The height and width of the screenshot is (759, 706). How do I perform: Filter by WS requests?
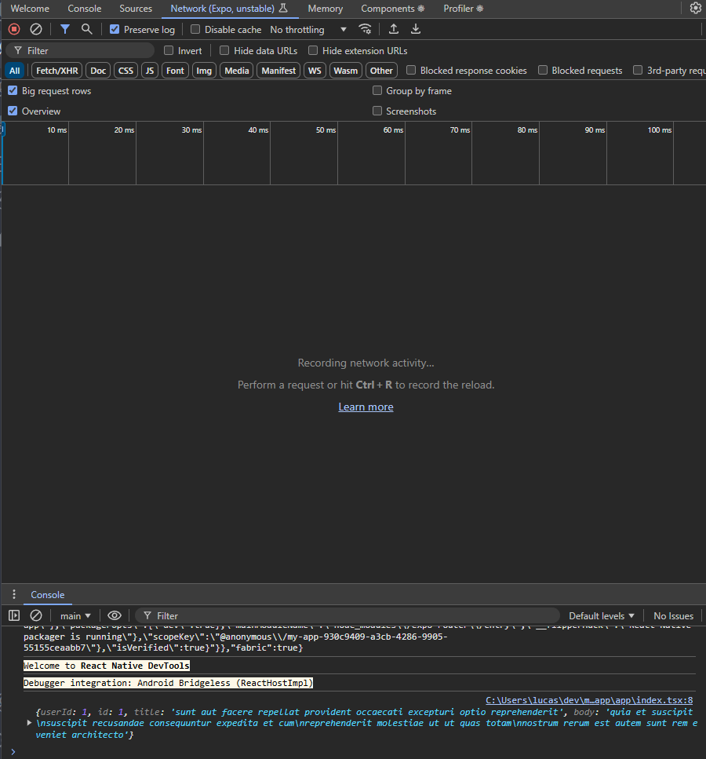click(315, 71)
